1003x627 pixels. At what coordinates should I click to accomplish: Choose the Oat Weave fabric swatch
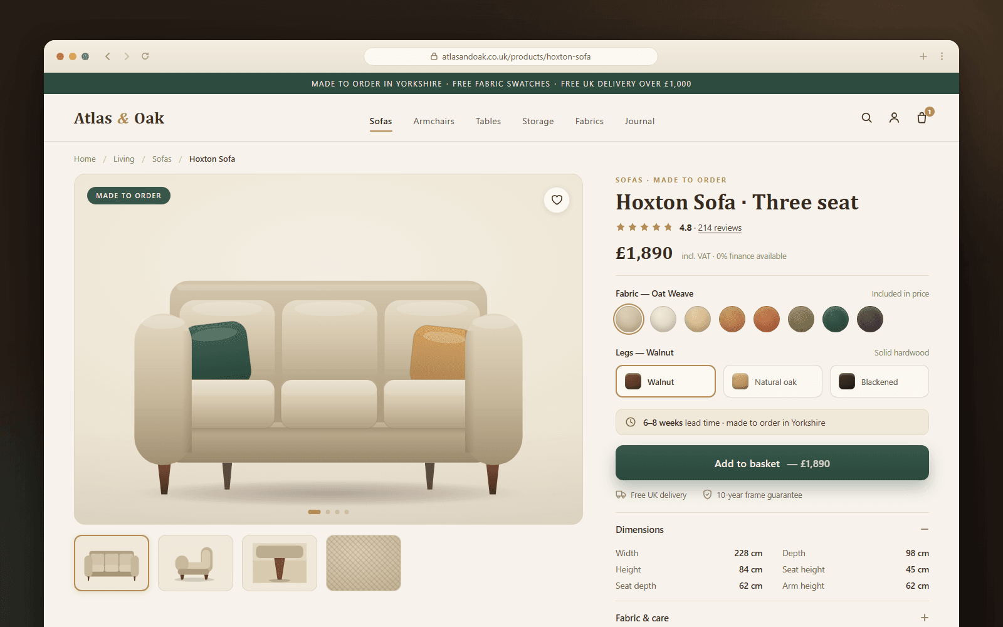pyautogui.click(x=629, y=319)
